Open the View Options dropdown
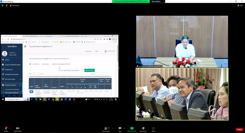This screenshot has width=245, height=133. [x=157, y=2]
